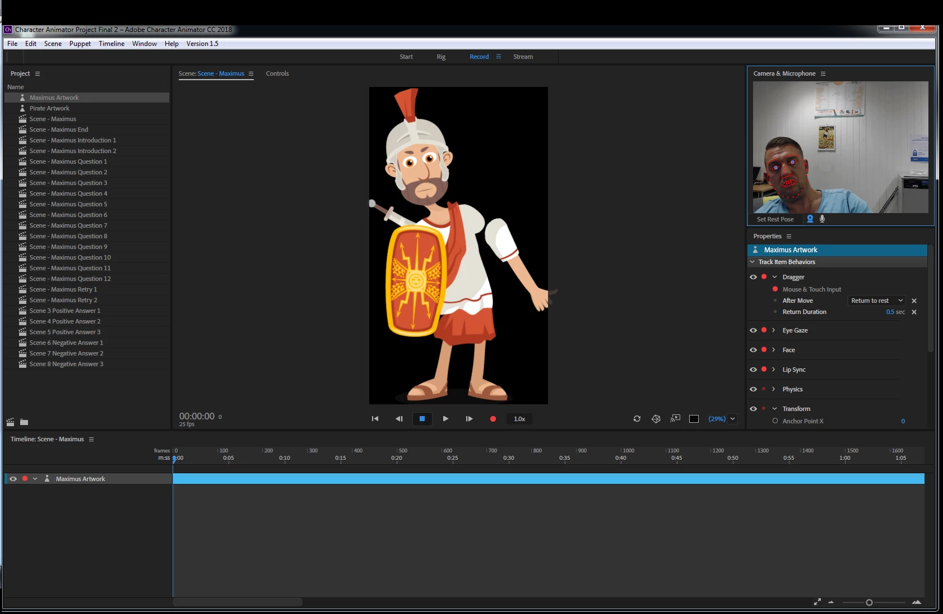Toggle the webcam camera input icon
The image size is (943, 614).
(810, 219)
